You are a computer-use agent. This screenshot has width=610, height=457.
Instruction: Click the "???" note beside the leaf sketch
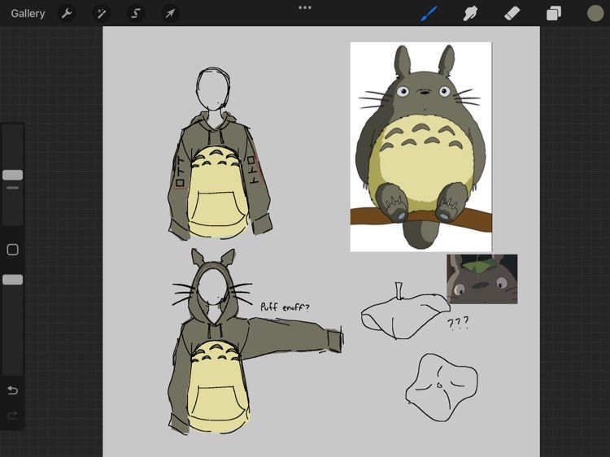457,323
